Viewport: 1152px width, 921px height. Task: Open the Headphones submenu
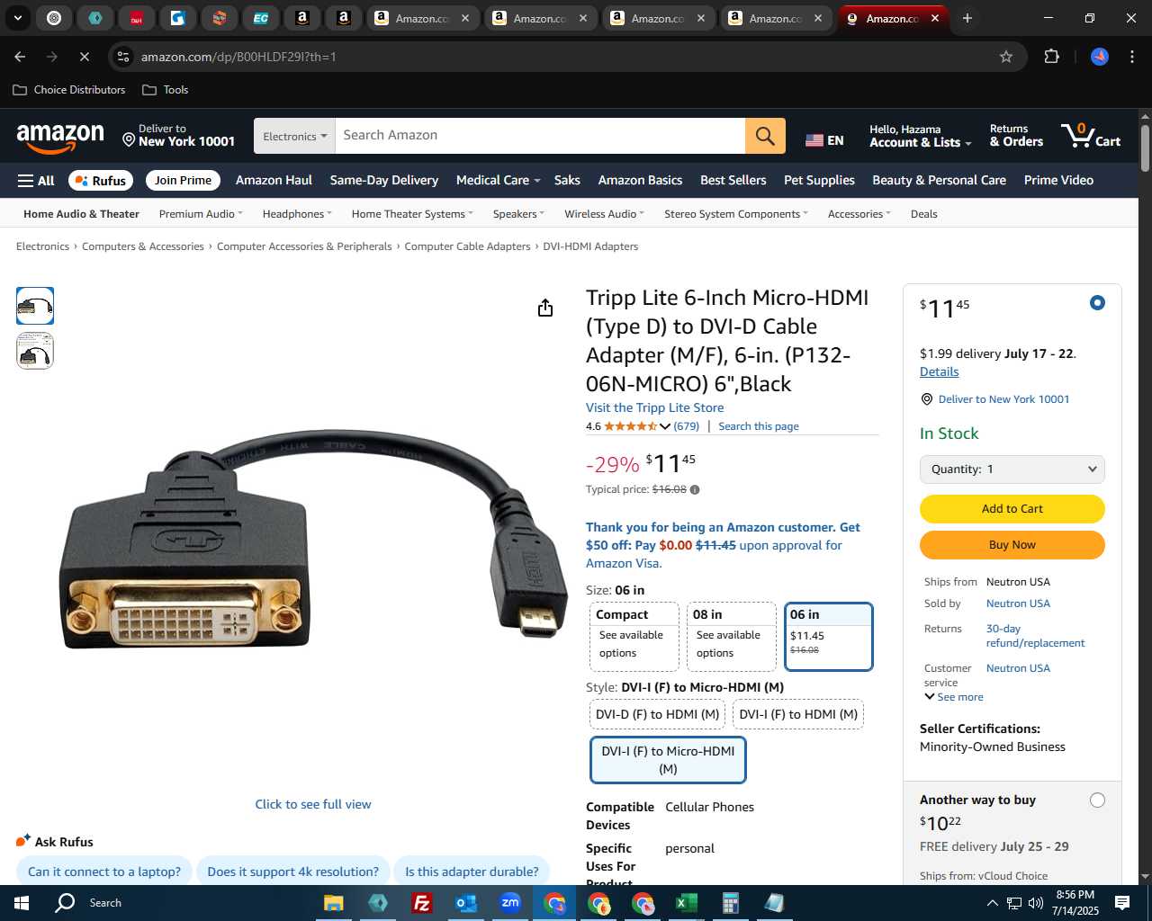tap(297, 214)
